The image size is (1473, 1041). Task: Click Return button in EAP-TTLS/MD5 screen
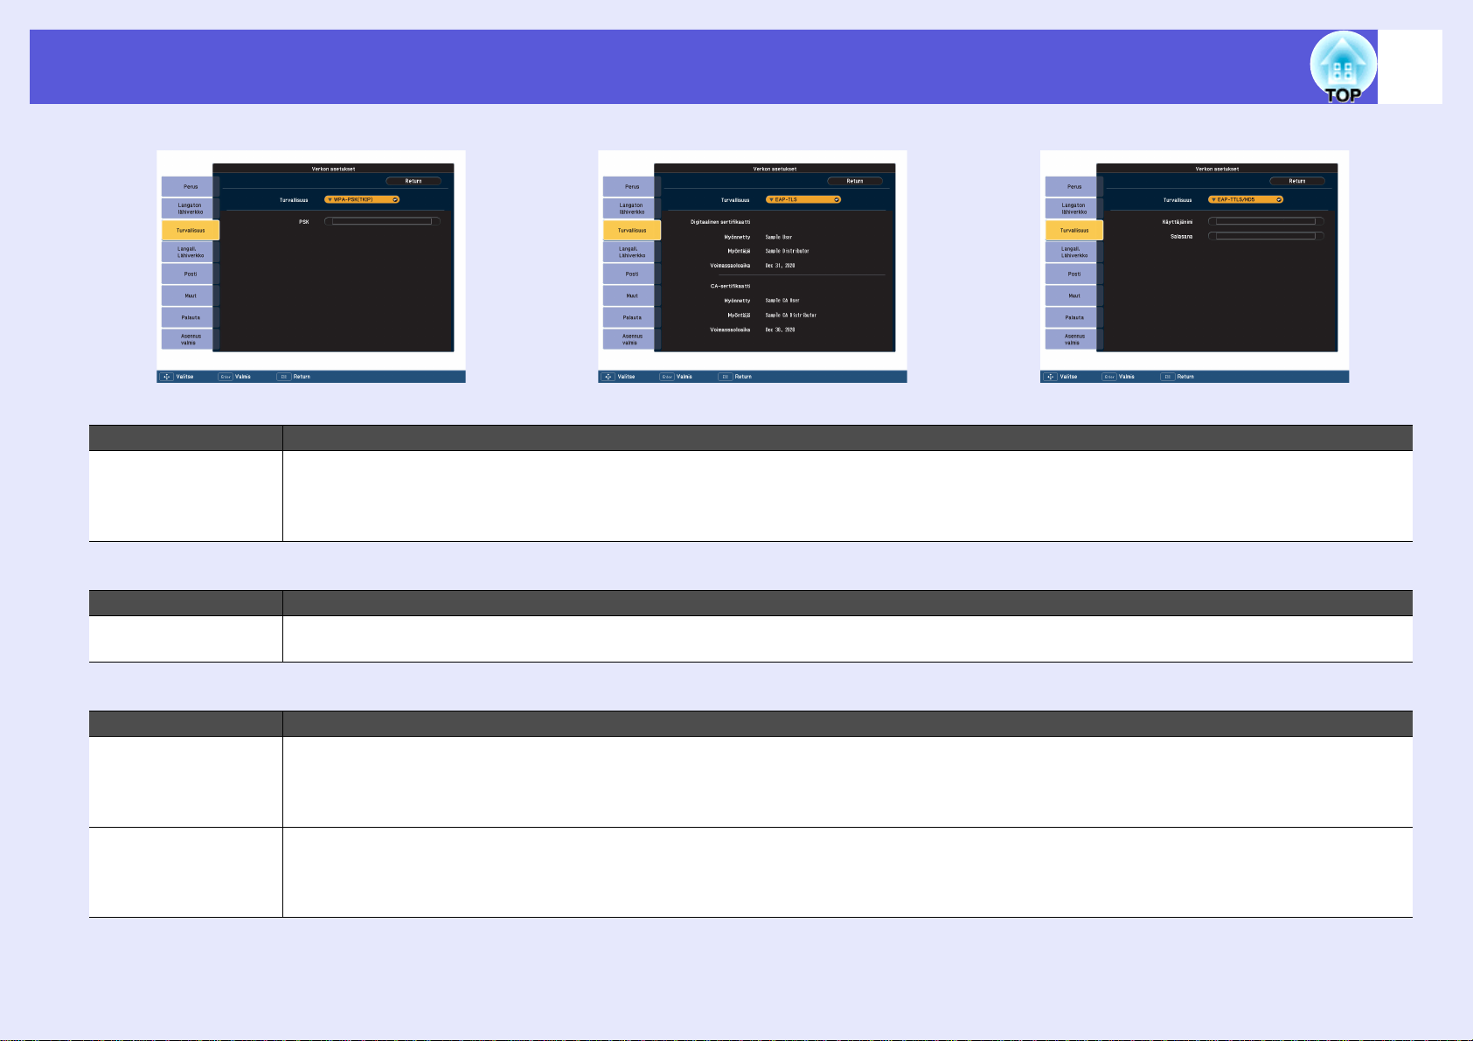pyautogui.click(x=1297, y=181)
